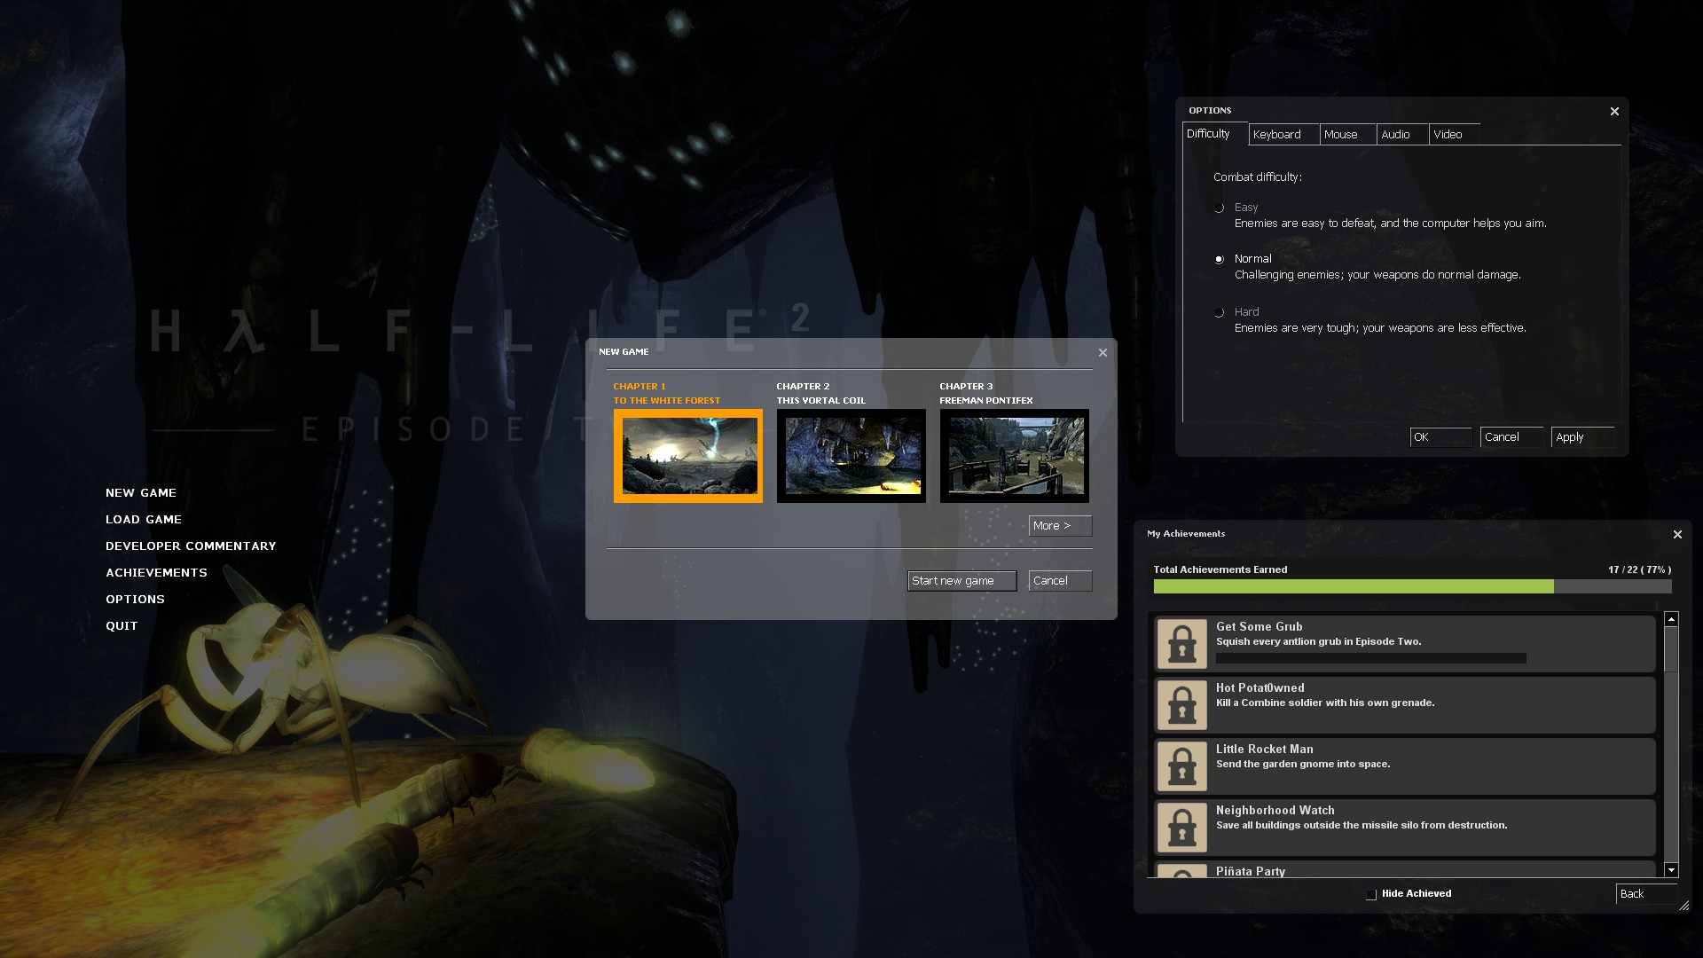Close the New Game dialog

click(1103, 352)
